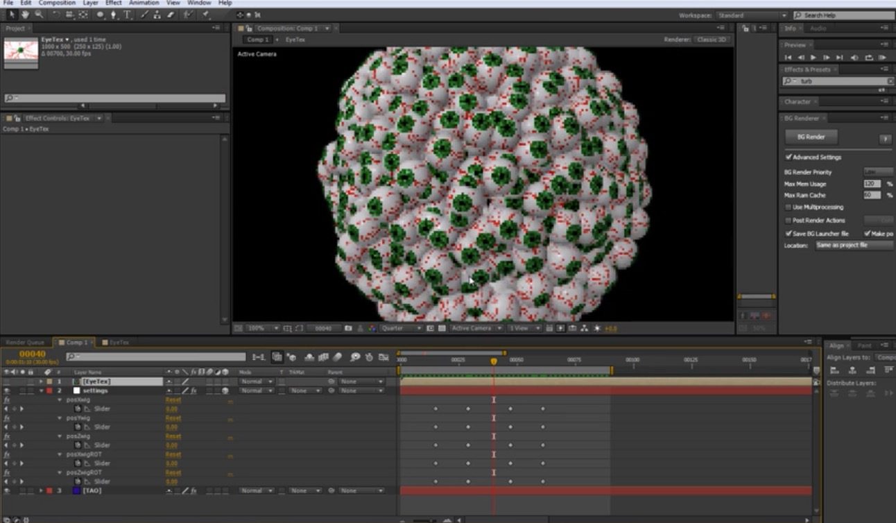
Task: Select the Pan Behind anchor tool
Action: pos(83,15)
